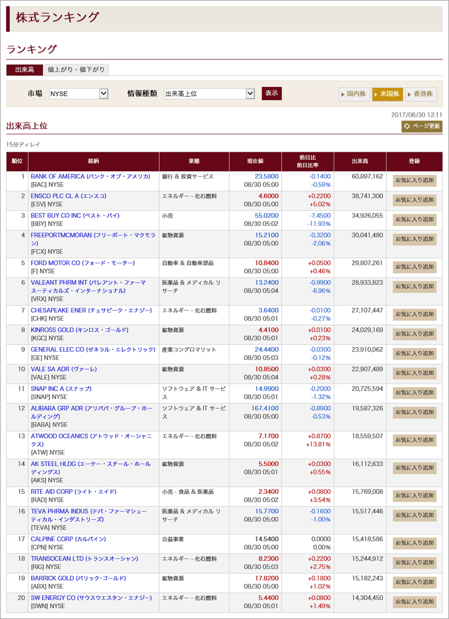The height and width of the screenshot is (619, 449).
Task: Open CHESAPEAKE ENER stock link
Action: pyautogui.click(x=92, y=310)
